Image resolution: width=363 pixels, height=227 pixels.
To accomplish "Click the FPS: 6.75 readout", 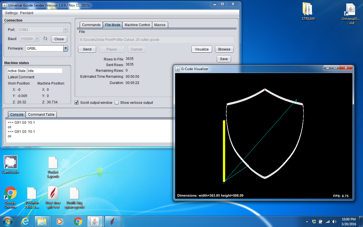I will click(x=341, y=196).
